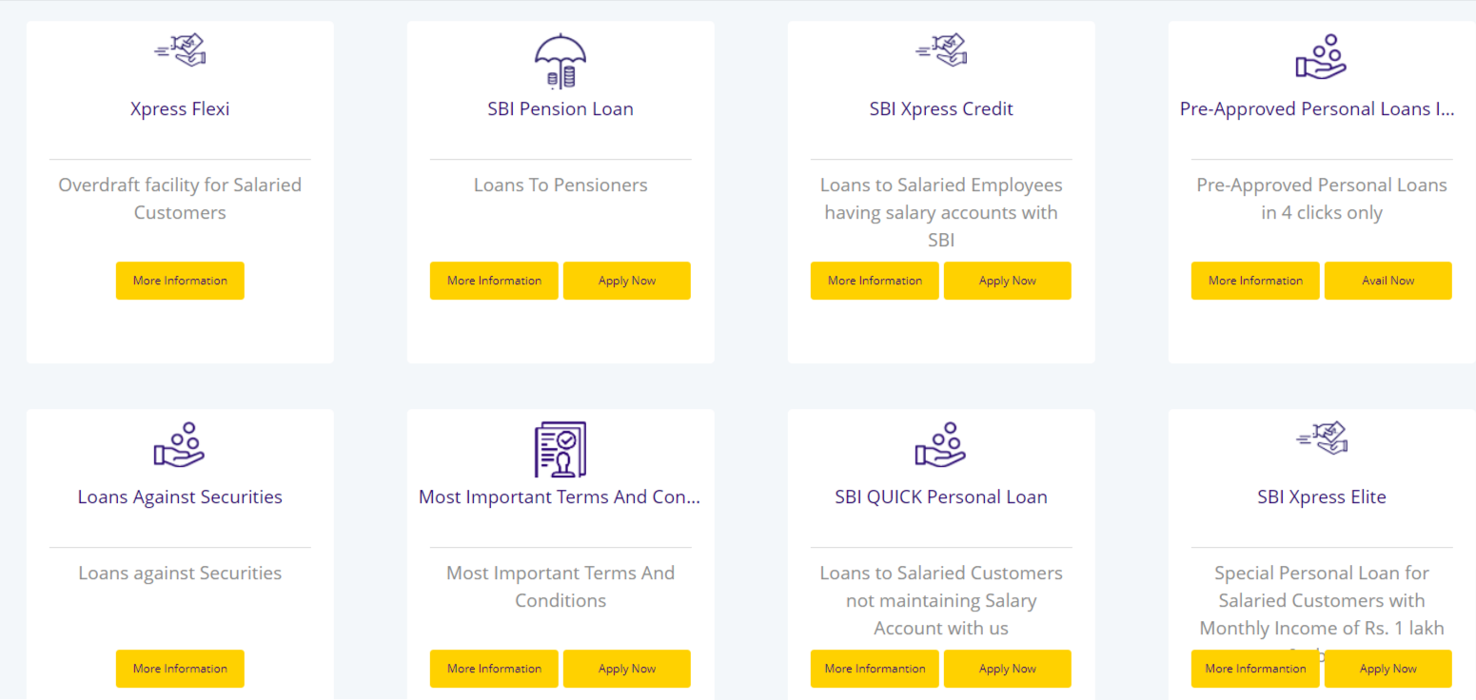
Task: Apply Now for SBI Xpress Elite
Action: 1387,669
